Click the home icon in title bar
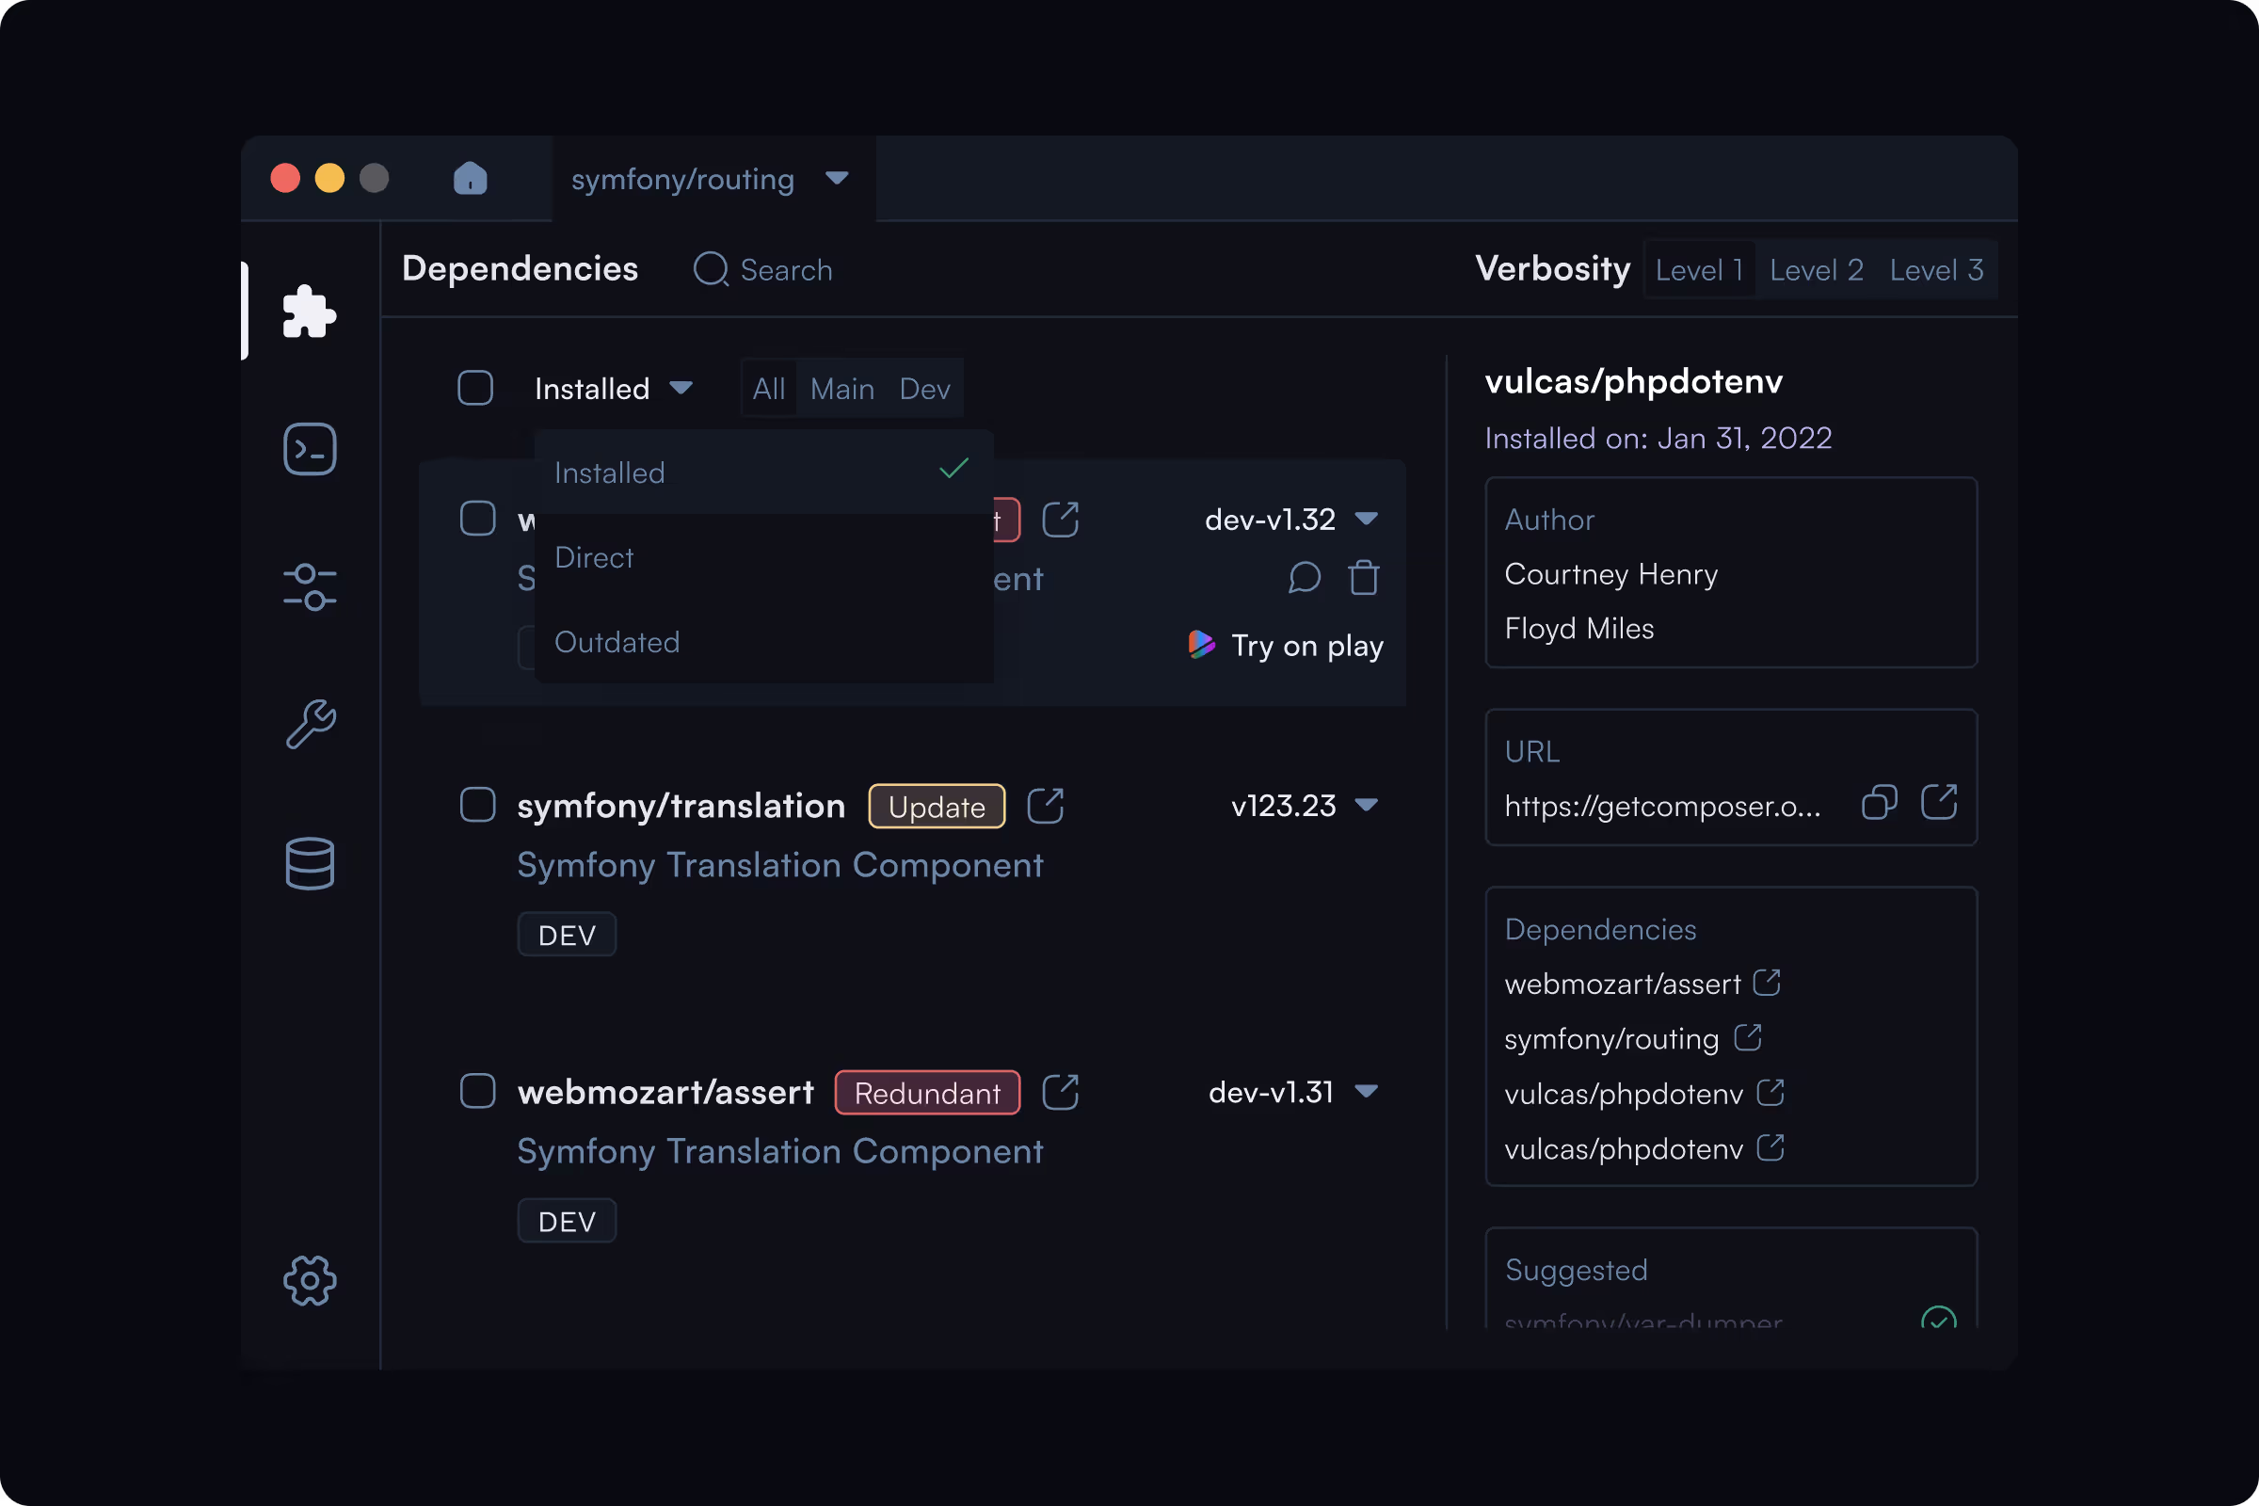Screen dimensions: 2259x1506 [470, 179]
